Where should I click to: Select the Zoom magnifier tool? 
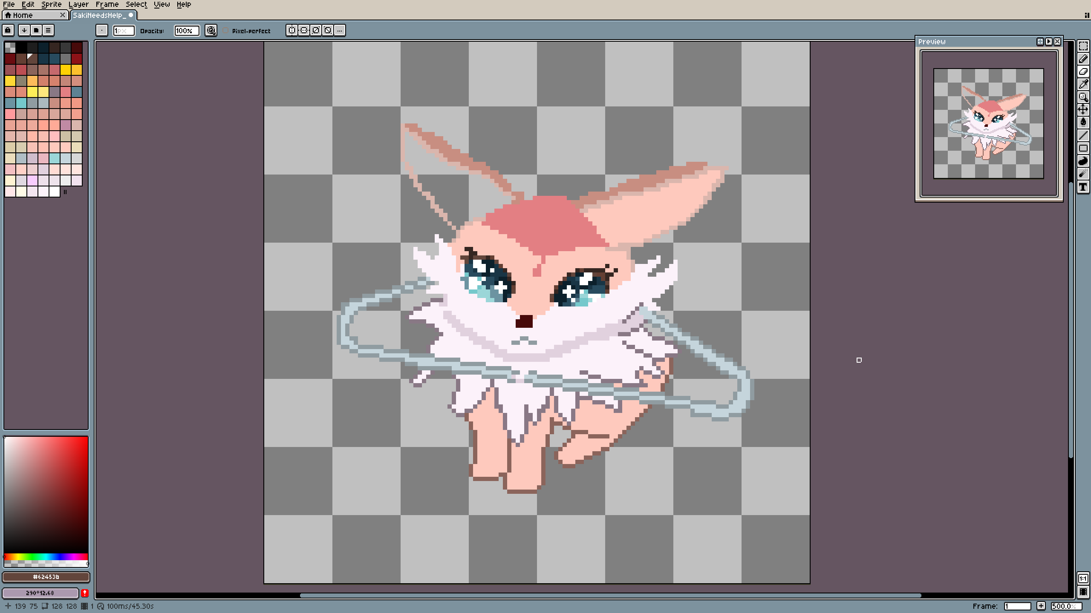tap(1083, 97)
